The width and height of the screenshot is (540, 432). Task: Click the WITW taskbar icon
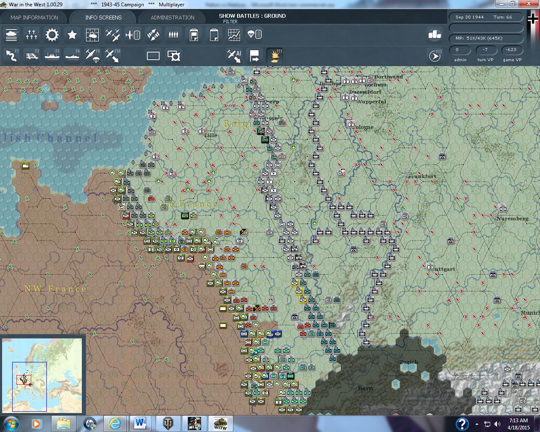click(220, 424)
